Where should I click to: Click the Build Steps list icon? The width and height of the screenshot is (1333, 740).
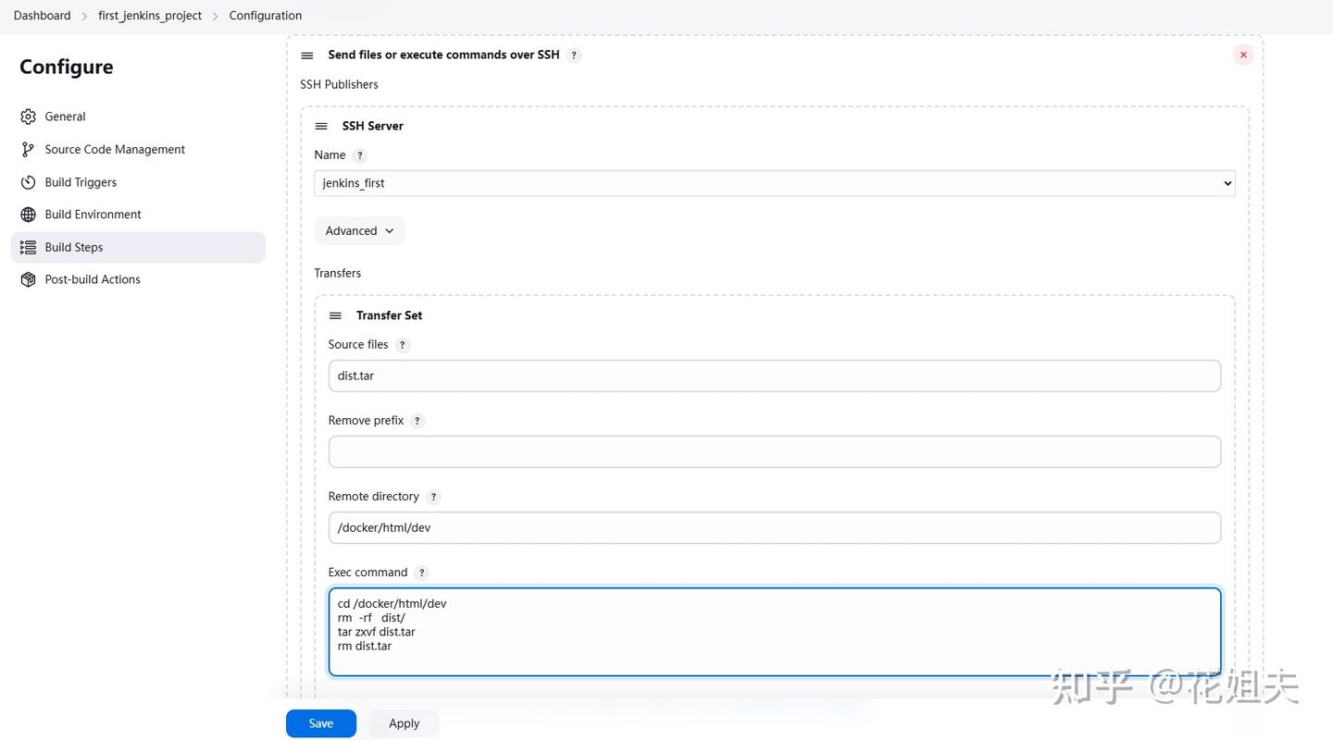tap(27, 247)
